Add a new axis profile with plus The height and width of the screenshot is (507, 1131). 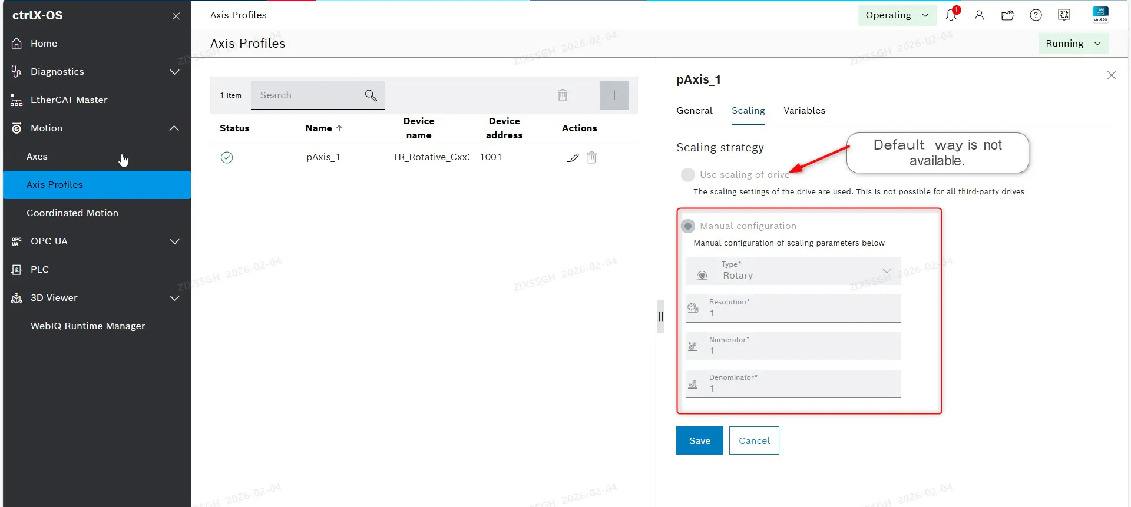(614, 95)
